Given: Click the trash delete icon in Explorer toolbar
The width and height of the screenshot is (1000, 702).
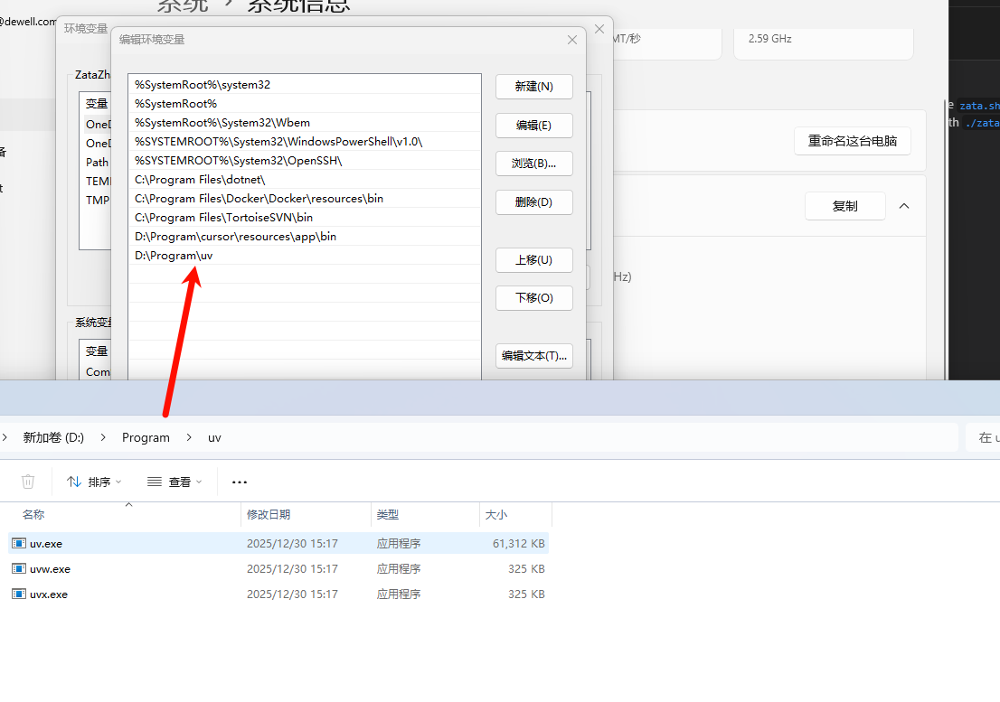Looking at the screenshot, I should [28, 482].
